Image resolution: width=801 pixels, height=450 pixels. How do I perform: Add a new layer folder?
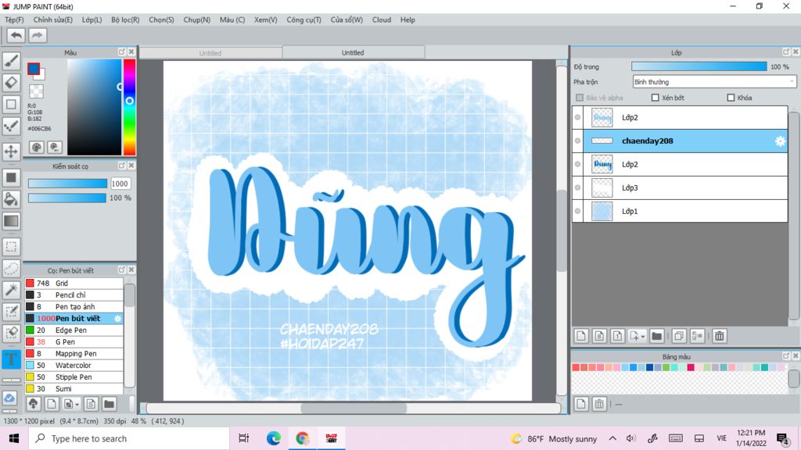[x=656, y=336]
